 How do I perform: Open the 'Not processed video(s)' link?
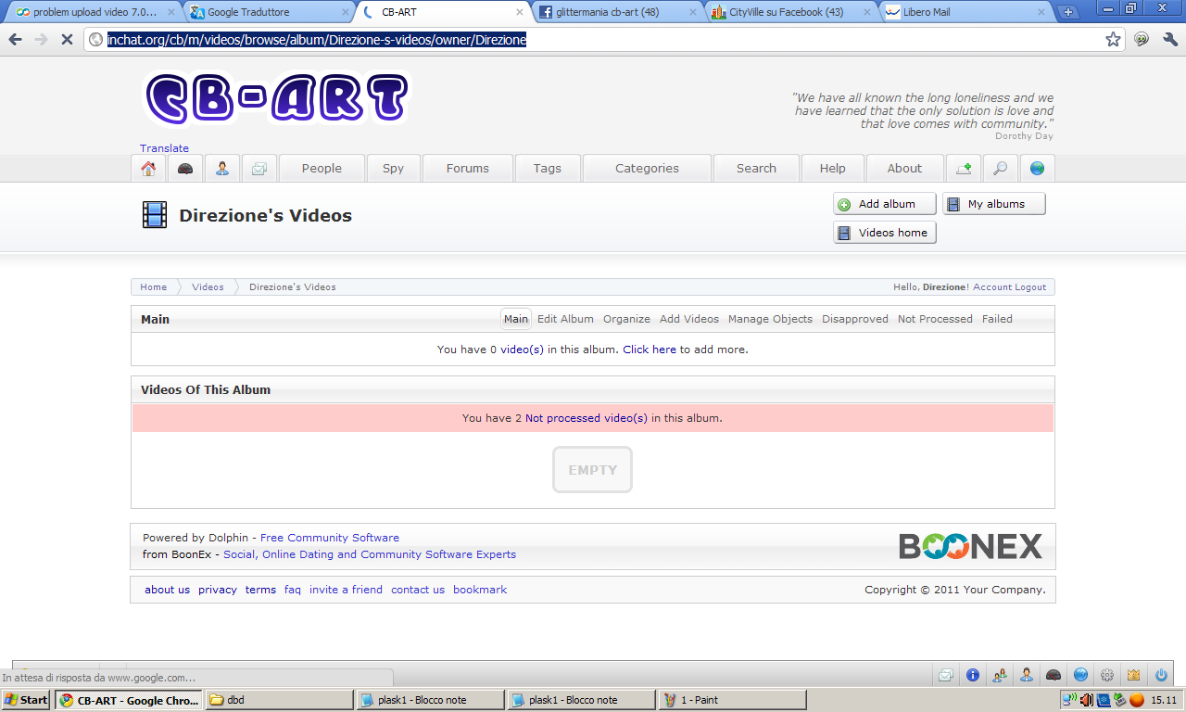pyautogui.click(x=587, y=418)
